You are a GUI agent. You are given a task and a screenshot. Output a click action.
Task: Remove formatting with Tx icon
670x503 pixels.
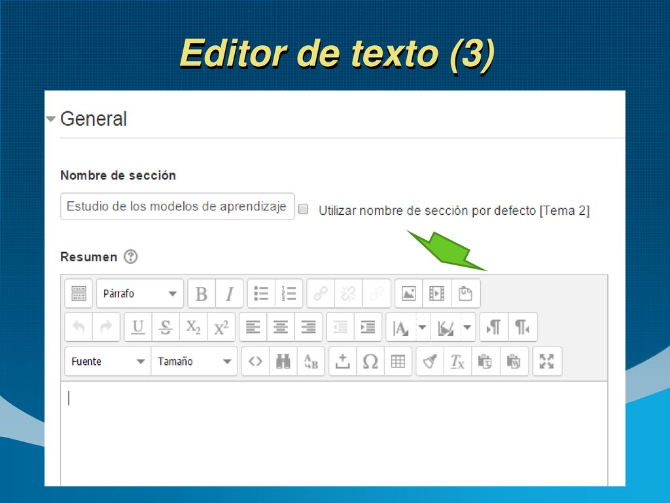(457, 362)
